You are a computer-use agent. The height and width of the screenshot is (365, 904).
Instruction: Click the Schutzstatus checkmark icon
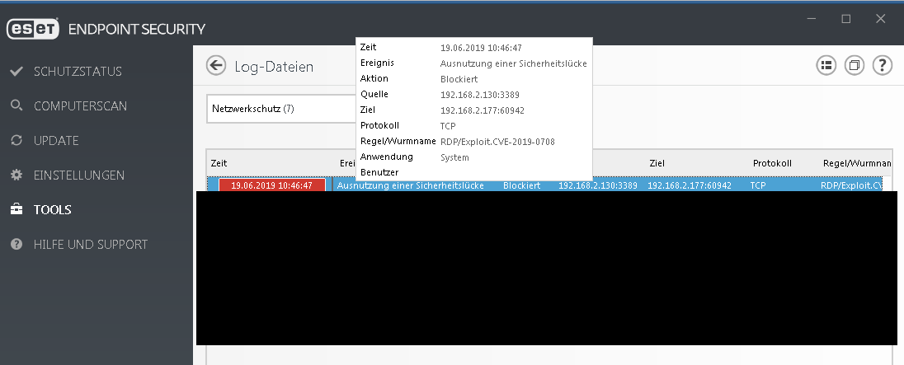tap(16, 72)
